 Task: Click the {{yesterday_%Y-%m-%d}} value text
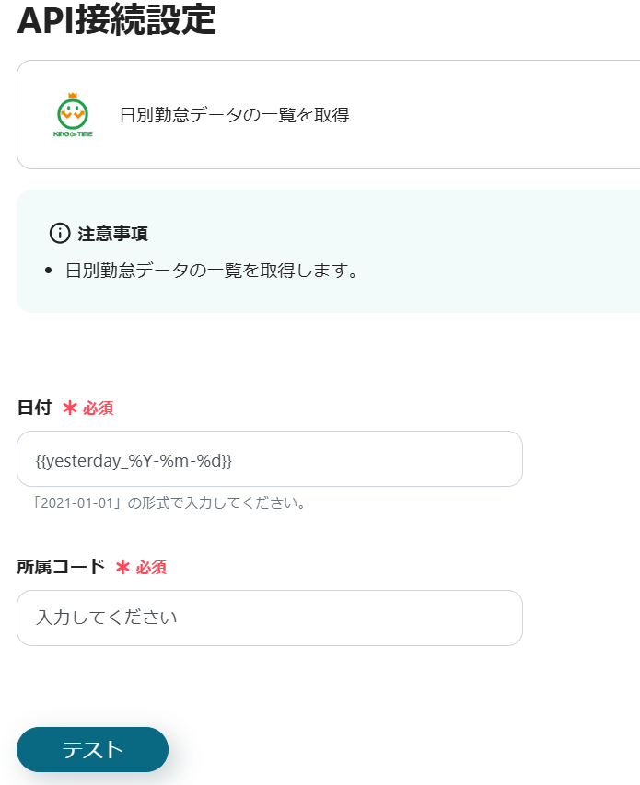(134, 458)
